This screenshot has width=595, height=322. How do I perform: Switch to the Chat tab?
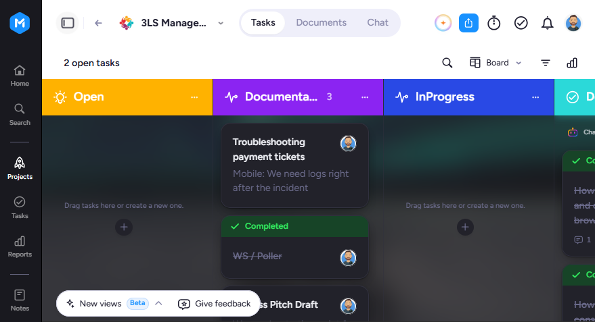377,23
